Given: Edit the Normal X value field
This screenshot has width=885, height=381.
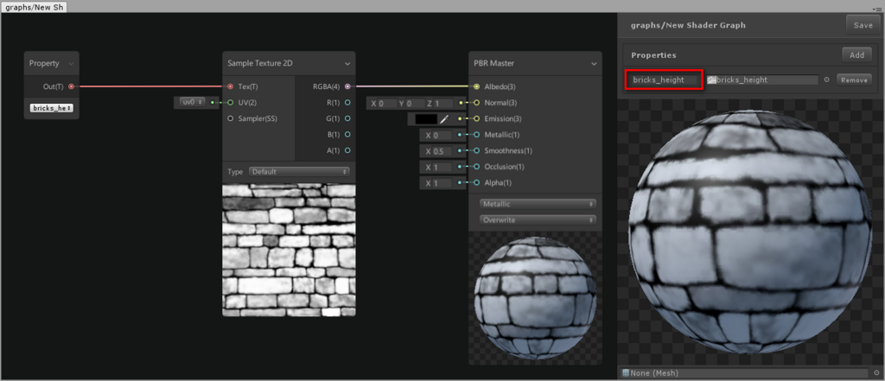Looking at the screenshot, I should [388, 104].
